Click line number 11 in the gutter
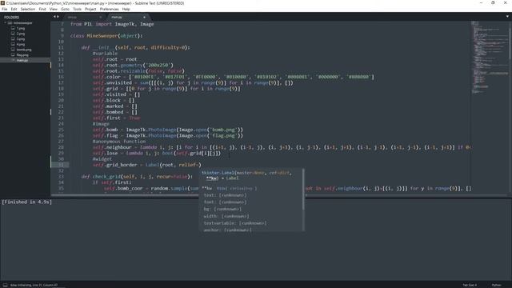The width and height of the screenshot is (512, 288). (x=61, y=47)
